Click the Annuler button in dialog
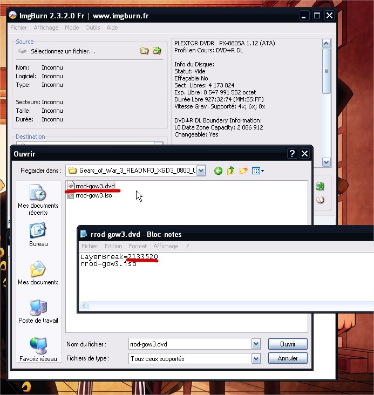Image resolution: width=374 pixels, height=395 pixels. coord(288,358)
